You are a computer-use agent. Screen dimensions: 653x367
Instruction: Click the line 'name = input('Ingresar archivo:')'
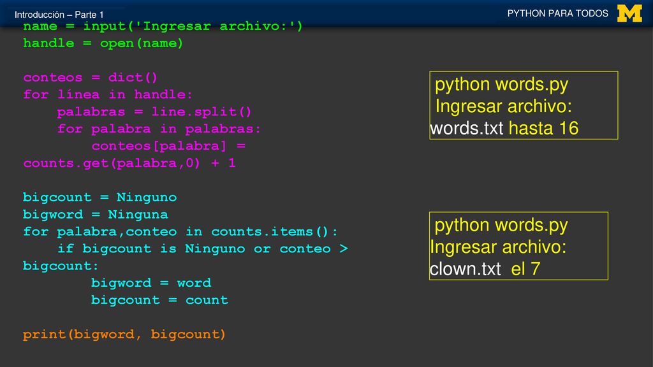[163, 26]
